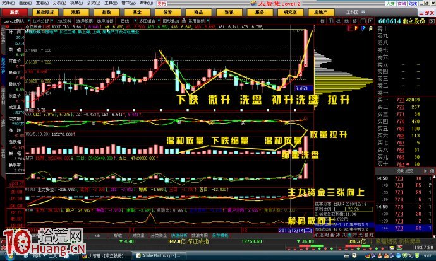Click the 移 chart toolbar icon
Image resolution: width=436 pixels, height=261 pixels.
point(354,21)
